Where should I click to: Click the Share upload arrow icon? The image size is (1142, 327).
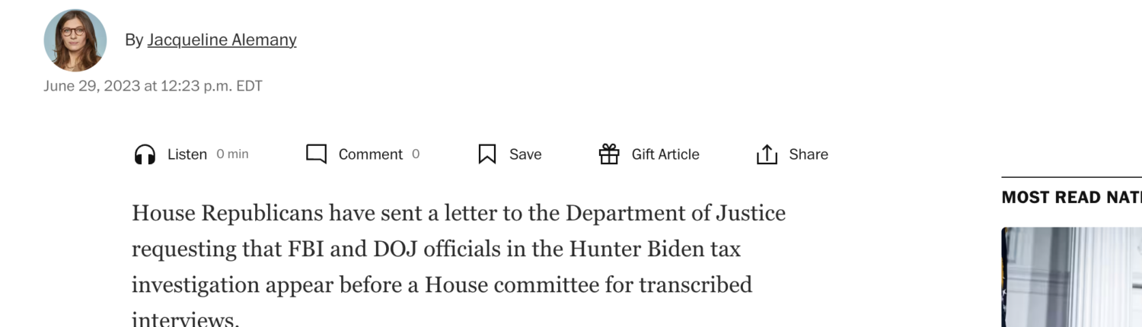[x=767, y=154]
